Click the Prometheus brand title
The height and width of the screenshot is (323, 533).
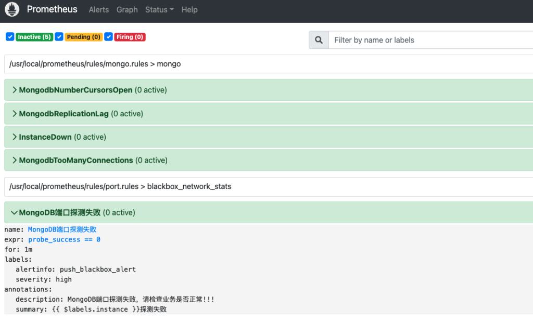point(52,9)
